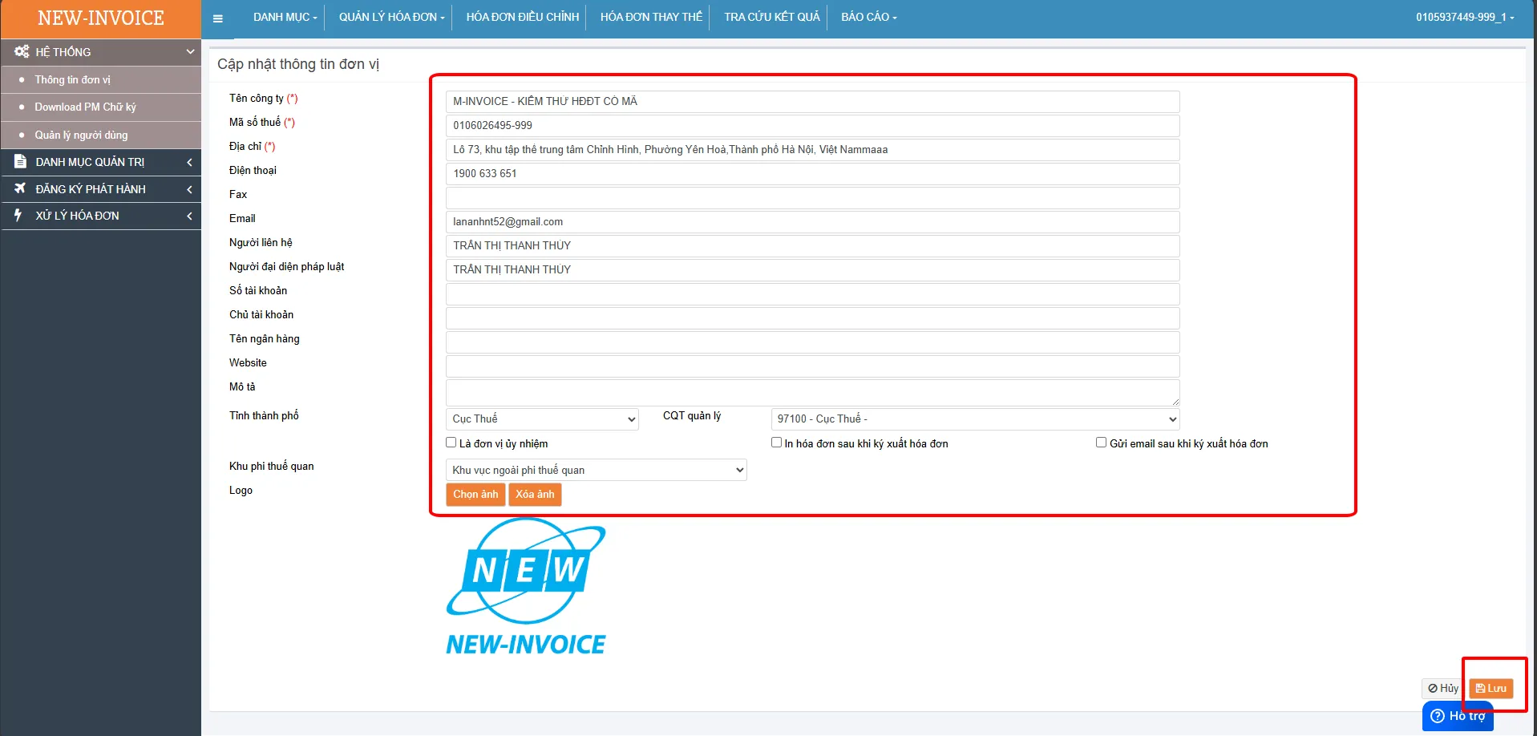
Task: Click the NEW-INVOICE logo preview image
Action: (x=526, y=586)
